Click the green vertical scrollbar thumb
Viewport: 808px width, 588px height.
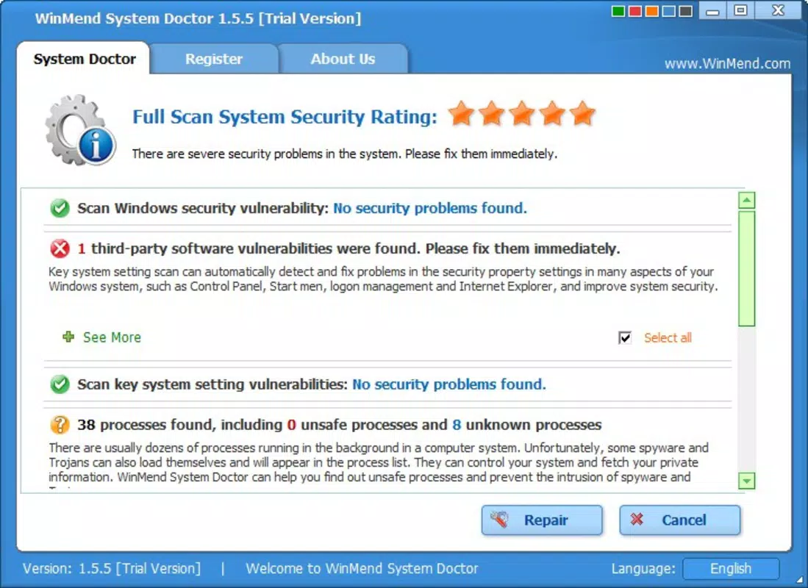point(746,268)
